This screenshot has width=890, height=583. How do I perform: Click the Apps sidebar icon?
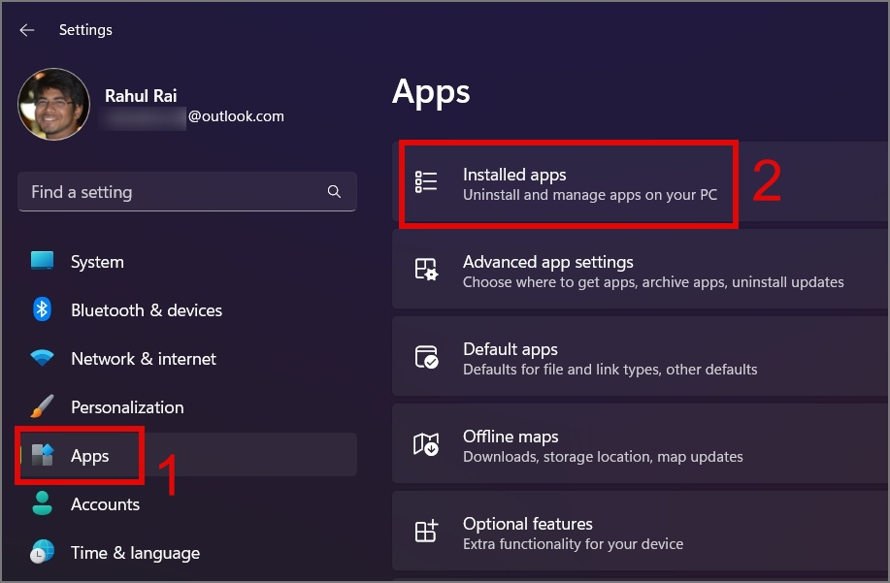42,455
